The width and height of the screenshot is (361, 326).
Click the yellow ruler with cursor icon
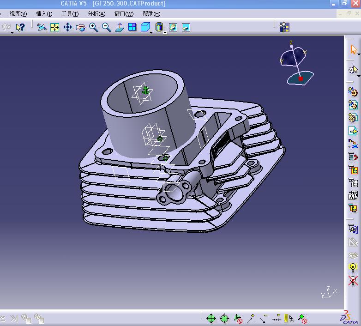pyautogui.click(x=289, y=319)
